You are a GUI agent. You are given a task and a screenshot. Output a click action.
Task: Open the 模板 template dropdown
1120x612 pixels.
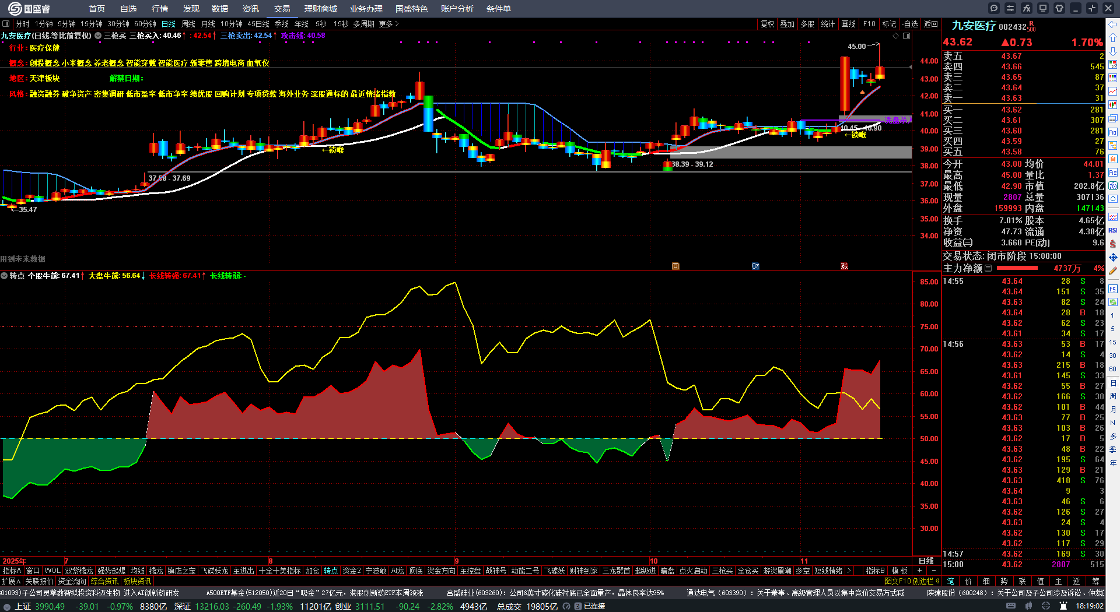[x=900, y=571]
